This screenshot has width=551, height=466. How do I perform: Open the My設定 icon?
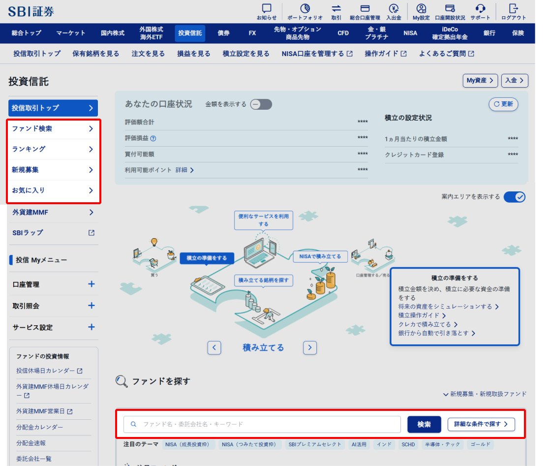421,12
